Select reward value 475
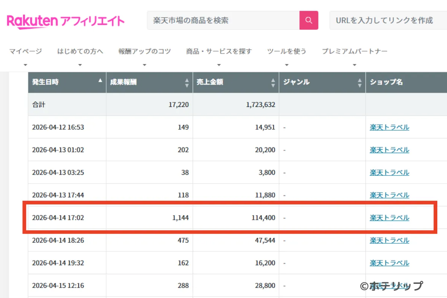Viewport: 447px width, 298px height. (183, 240)
